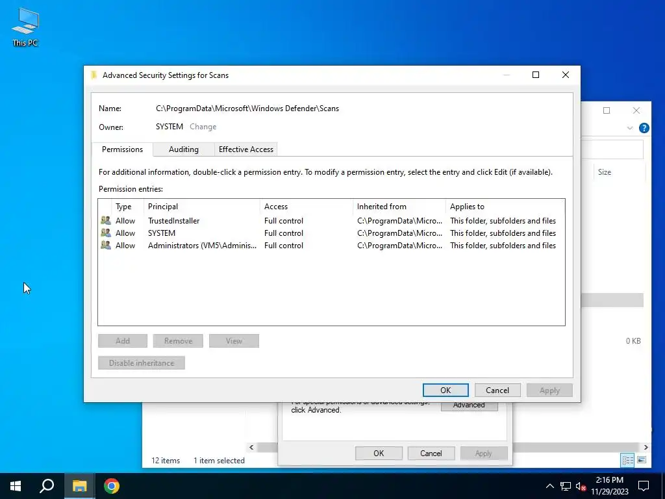
Task: Click Apply in the Properties dialog
Action: pos(483,453)
